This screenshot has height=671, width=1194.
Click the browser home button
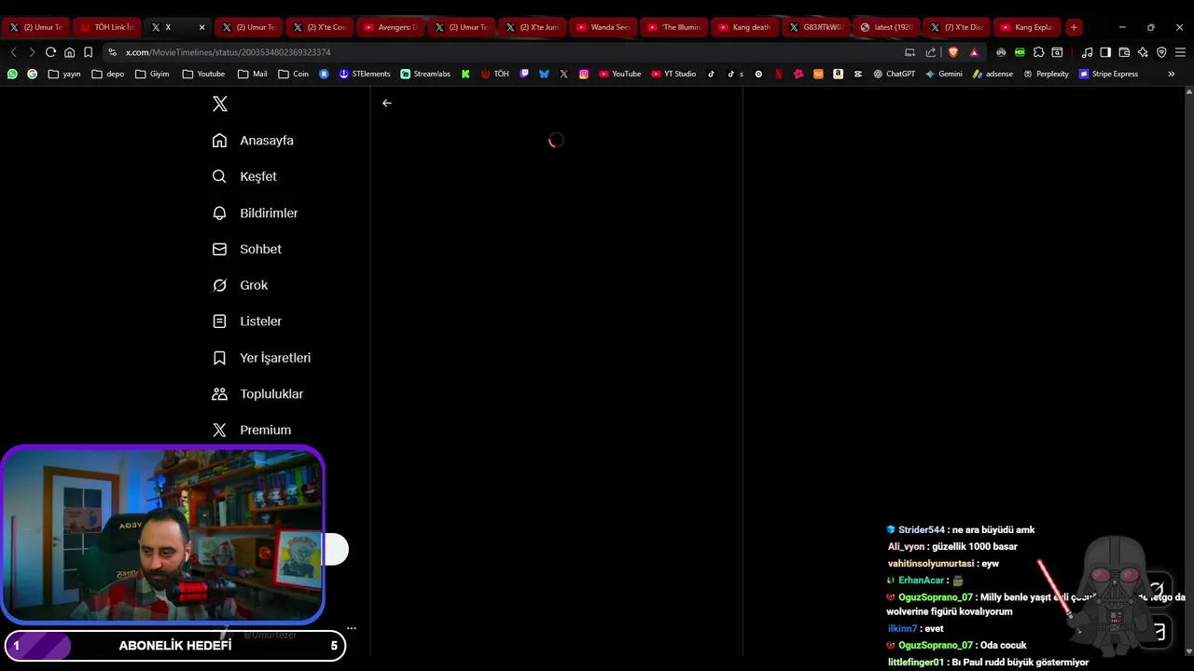pos(69,52)
